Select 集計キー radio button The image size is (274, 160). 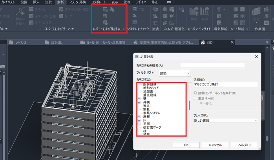195,98
